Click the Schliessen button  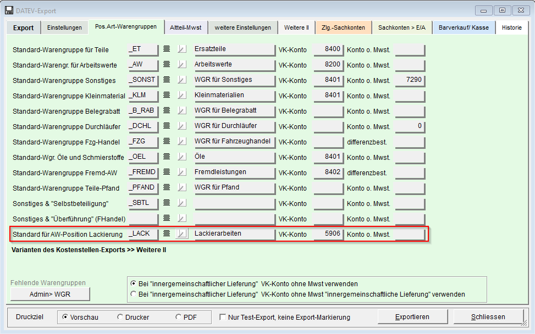pos(488,317)
